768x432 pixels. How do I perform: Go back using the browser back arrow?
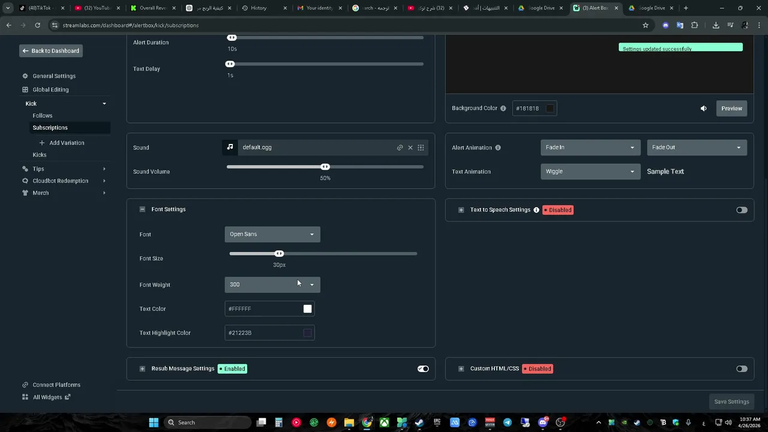point(8,25)
